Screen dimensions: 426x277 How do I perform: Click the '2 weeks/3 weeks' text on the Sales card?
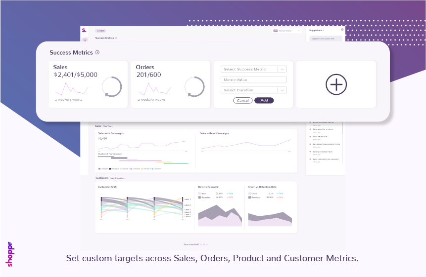[69, 100]
